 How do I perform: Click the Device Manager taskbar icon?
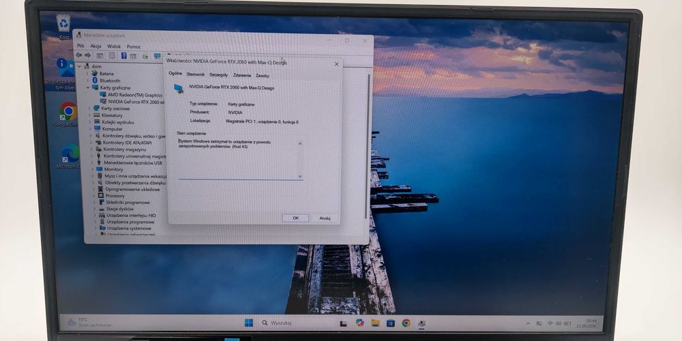[421, 323]
